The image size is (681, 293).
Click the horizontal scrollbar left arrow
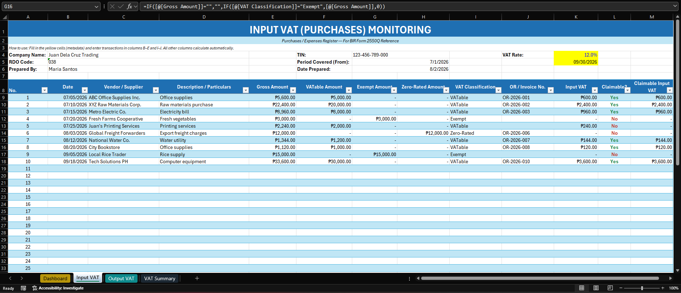(418, 278)
